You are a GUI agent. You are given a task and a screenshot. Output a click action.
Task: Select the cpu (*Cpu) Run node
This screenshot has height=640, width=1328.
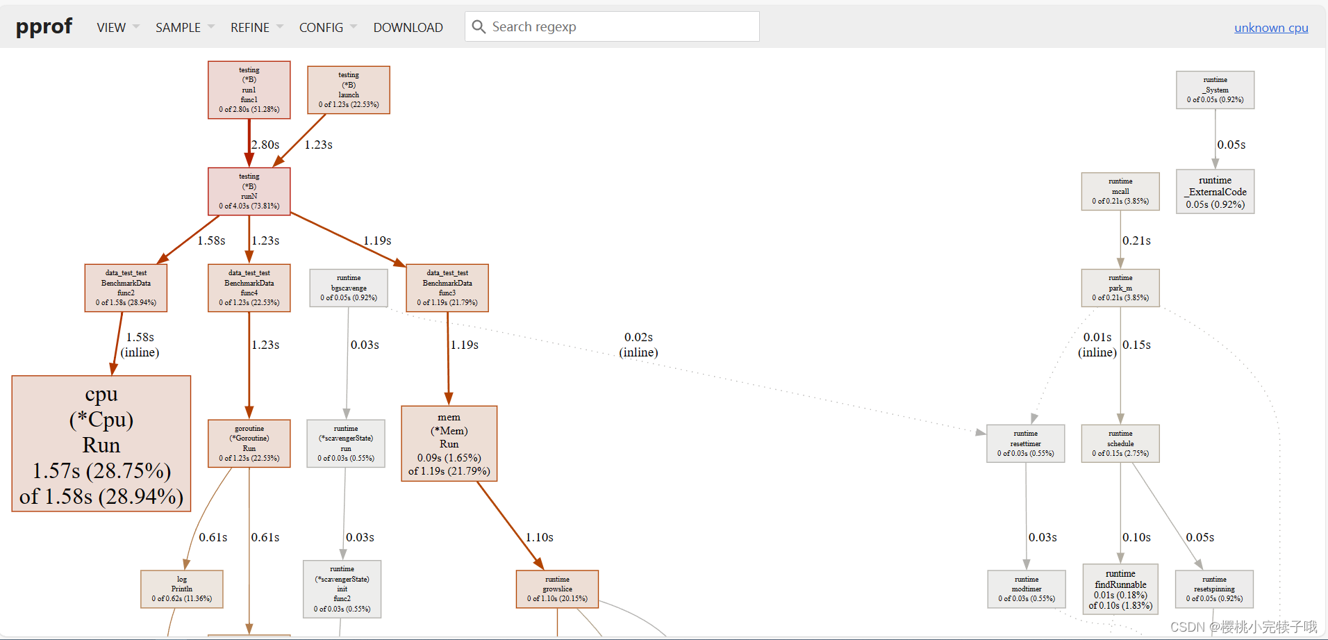(x=101, y=444)
